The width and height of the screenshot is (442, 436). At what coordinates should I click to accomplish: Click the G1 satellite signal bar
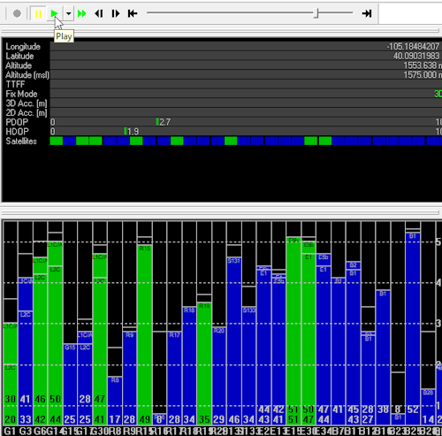tap(11, 373)
